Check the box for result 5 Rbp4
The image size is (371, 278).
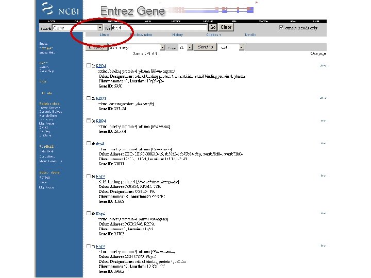[89, 176]
